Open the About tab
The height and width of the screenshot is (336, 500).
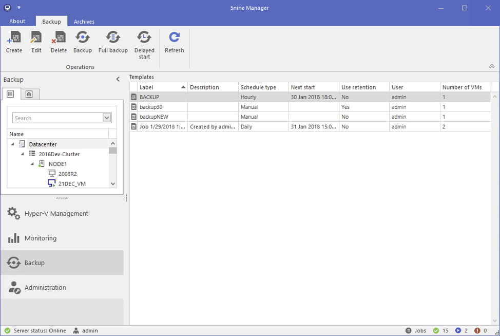[x=17, y=22]
